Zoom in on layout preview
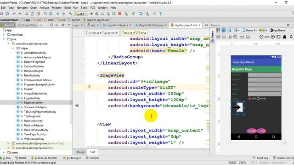 coord(273,37)
